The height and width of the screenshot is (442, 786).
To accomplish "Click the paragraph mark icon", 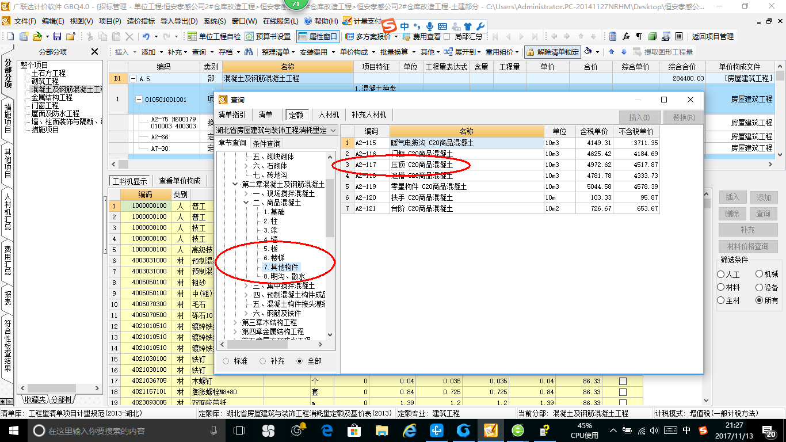I will click(639, 36).
